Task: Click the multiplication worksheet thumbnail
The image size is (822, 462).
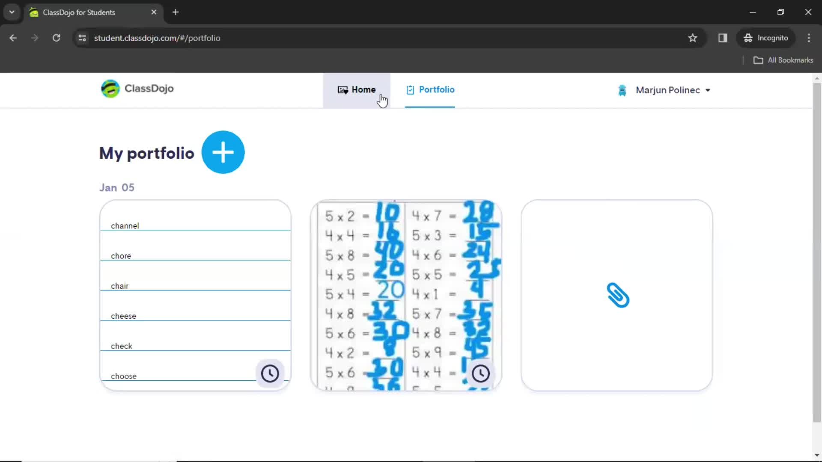Action: click(406, 295)
